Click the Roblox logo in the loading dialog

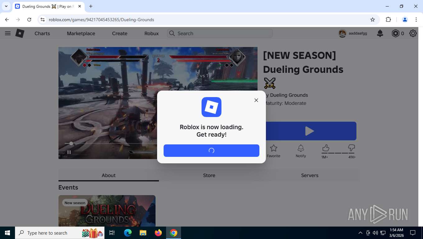(x=211, y=107)
